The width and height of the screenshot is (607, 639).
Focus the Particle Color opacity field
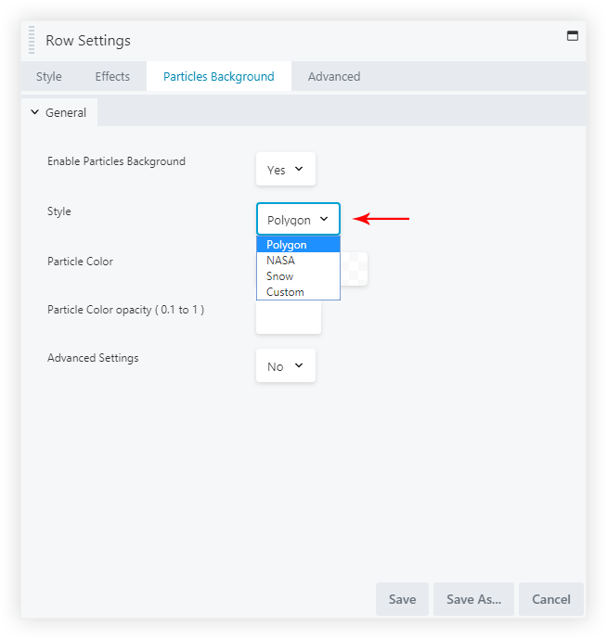coord(288,317)
